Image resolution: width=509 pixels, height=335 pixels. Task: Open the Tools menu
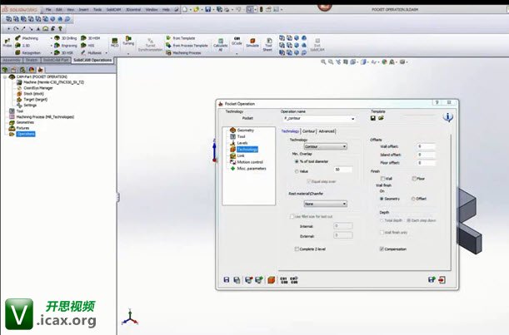click(97, 10)
